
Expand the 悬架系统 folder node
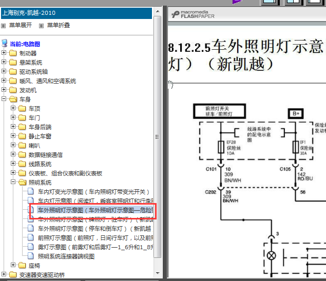[4, 62]
